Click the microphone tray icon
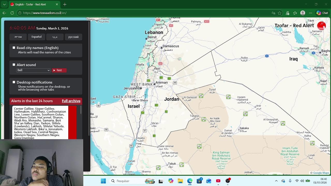The height and width of the screenshot is (186, 331). point(290,181)
